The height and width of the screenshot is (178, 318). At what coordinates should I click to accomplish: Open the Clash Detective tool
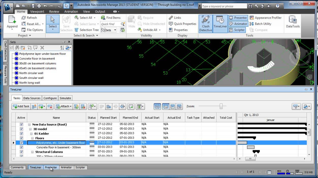pos(205,24)
